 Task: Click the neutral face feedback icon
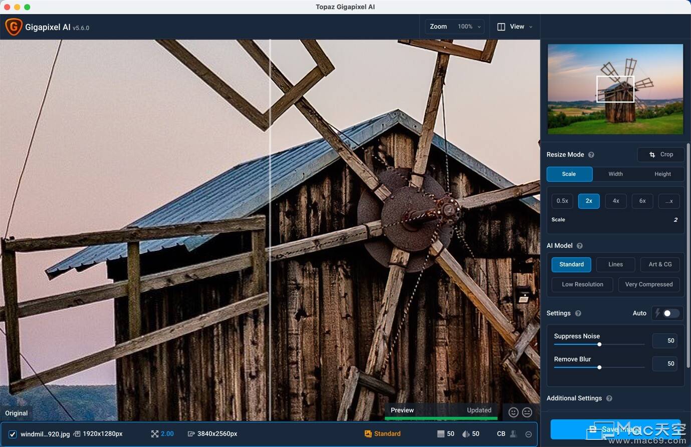(527, 412)
